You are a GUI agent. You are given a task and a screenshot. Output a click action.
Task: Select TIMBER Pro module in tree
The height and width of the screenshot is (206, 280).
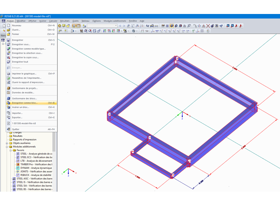(36, 164)
